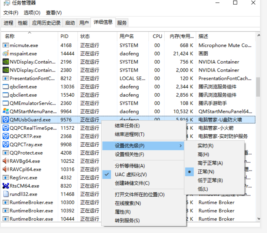
Task: Sort by the CPU column header
Action: click(x=157, y=36)
